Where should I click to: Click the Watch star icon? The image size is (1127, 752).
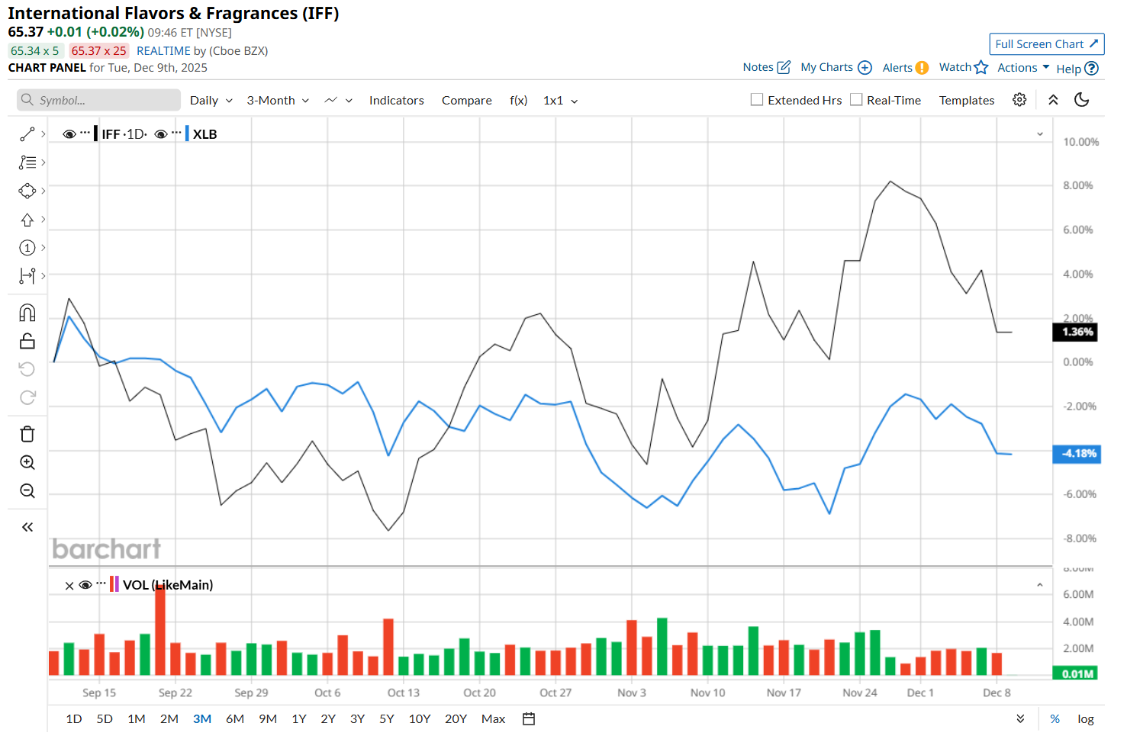click(x=981, y=67)
